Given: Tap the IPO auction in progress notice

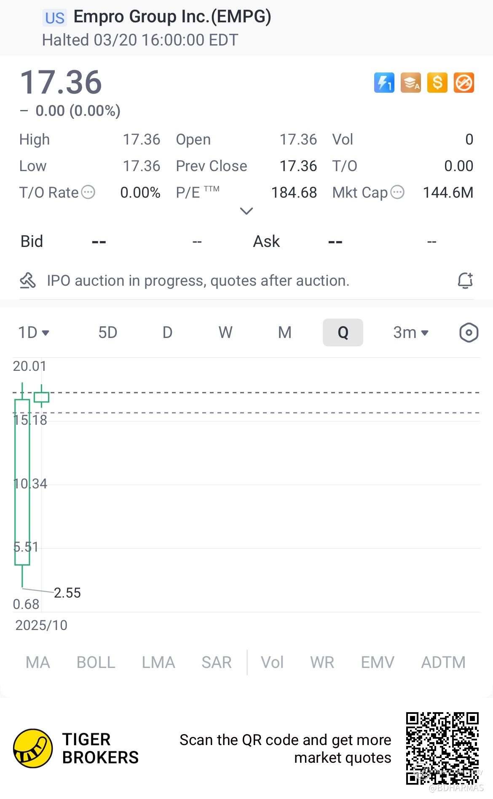Looking at the screenshot, I should [x=198, y=281].
